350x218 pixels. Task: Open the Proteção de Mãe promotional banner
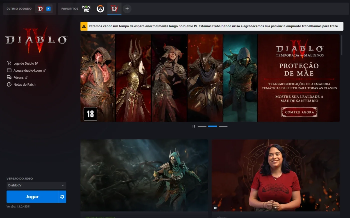click(x=210, y=78)
